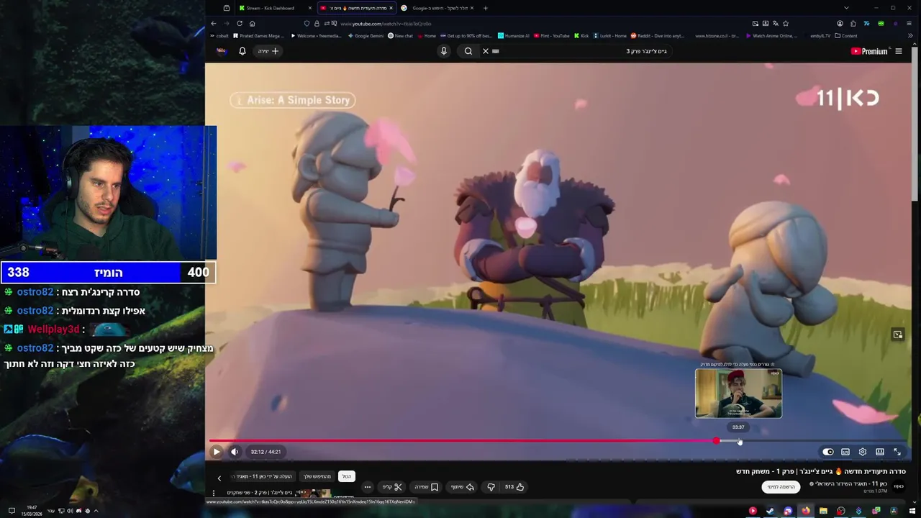The image size is (921, 518).
Task: Click the seek preview thumbnail at 33:37
Action: (x=738, y=394)
